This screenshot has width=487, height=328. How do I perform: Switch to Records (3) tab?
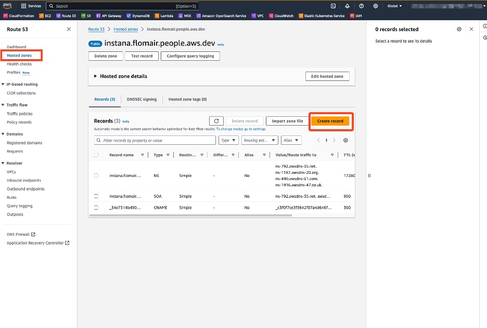tap(105, 100)
